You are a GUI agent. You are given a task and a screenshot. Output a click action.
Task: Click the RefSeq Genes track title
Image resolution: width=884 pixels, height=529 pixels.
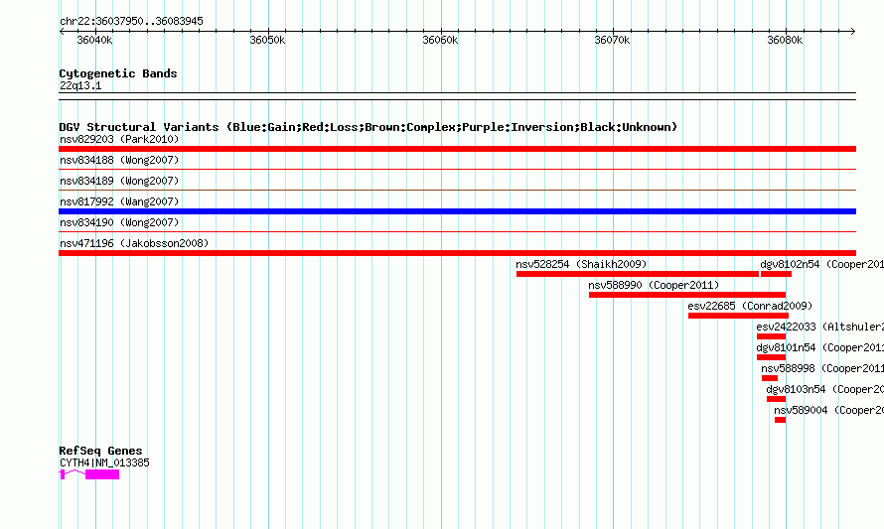[x=100, y=451]
